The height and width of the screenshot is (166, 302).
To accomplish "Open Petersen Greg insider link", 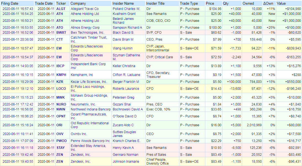I will coord(124,98).
